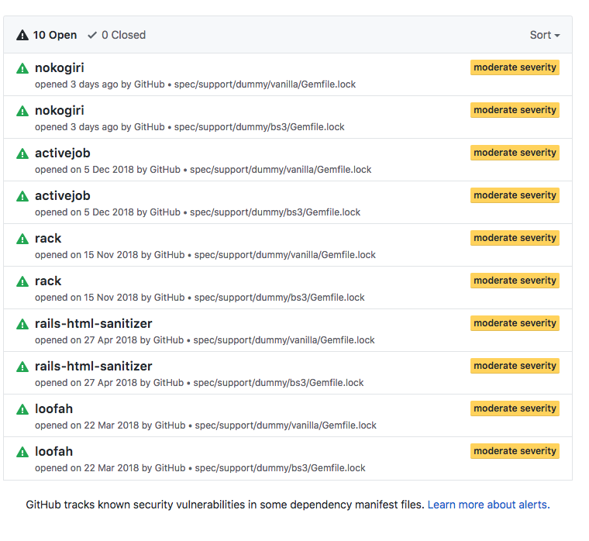
Task: Click moderate severity badge on activejob vanilla row
Action: pos(515,153)
